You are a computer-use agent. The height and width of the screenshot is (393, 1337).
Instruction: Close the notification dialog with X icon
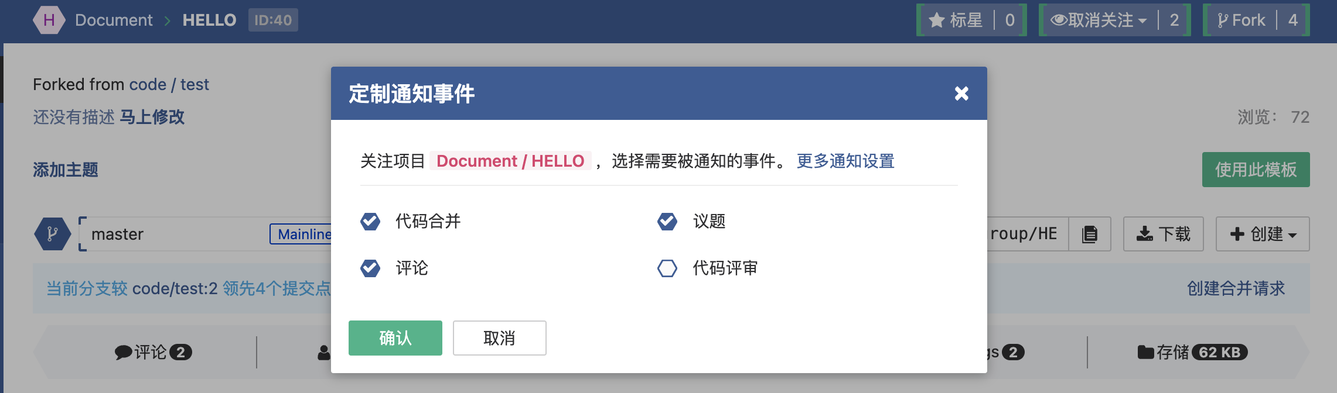(961, 94)
